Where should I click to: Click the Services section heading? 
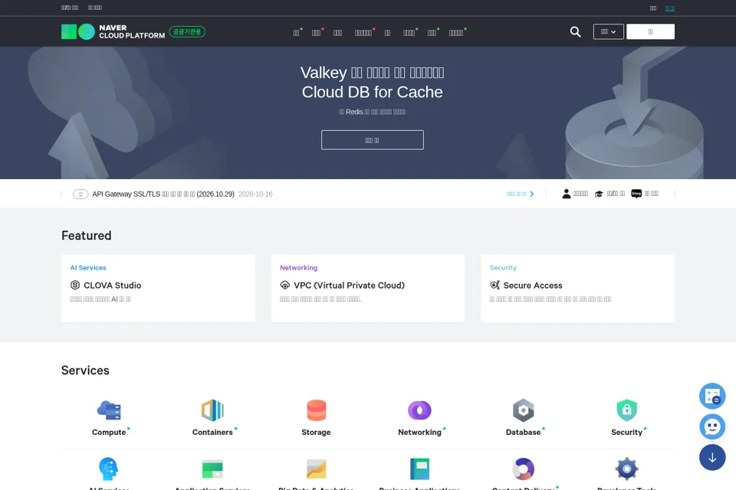click(85, 370)
